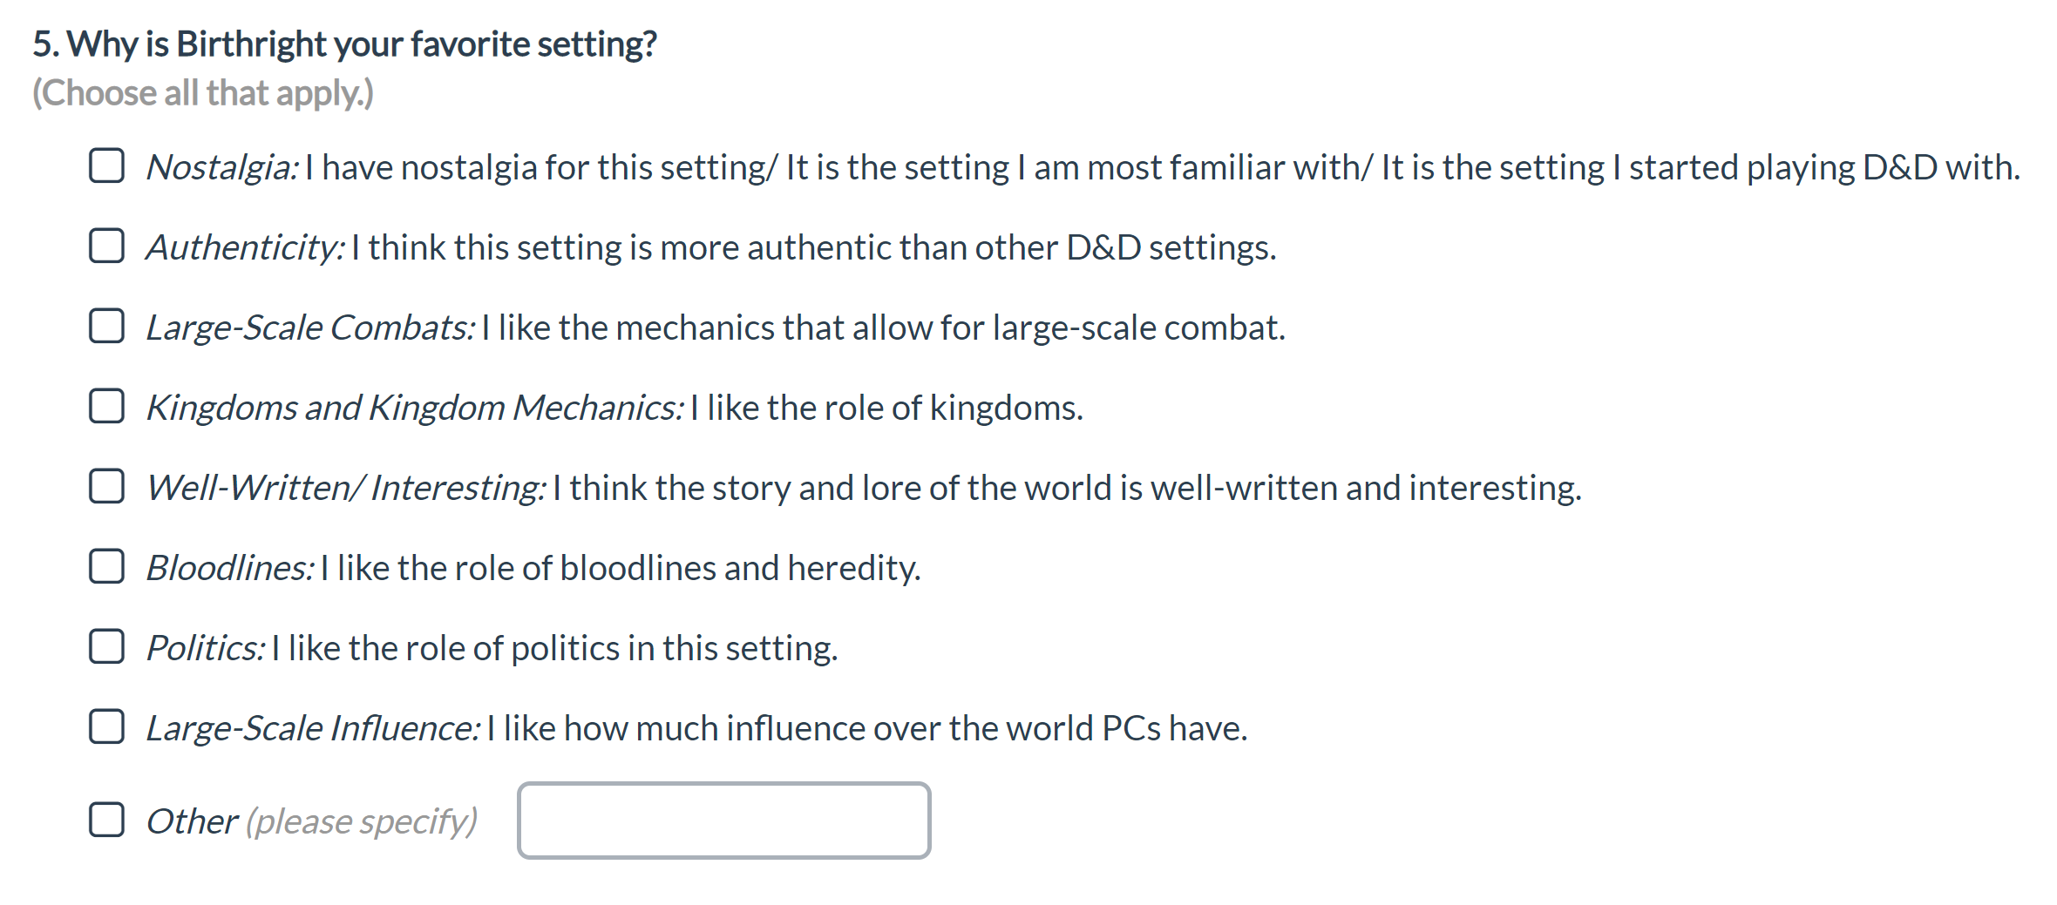Click the Nostalgia option label text

[x=1083, y=167]
